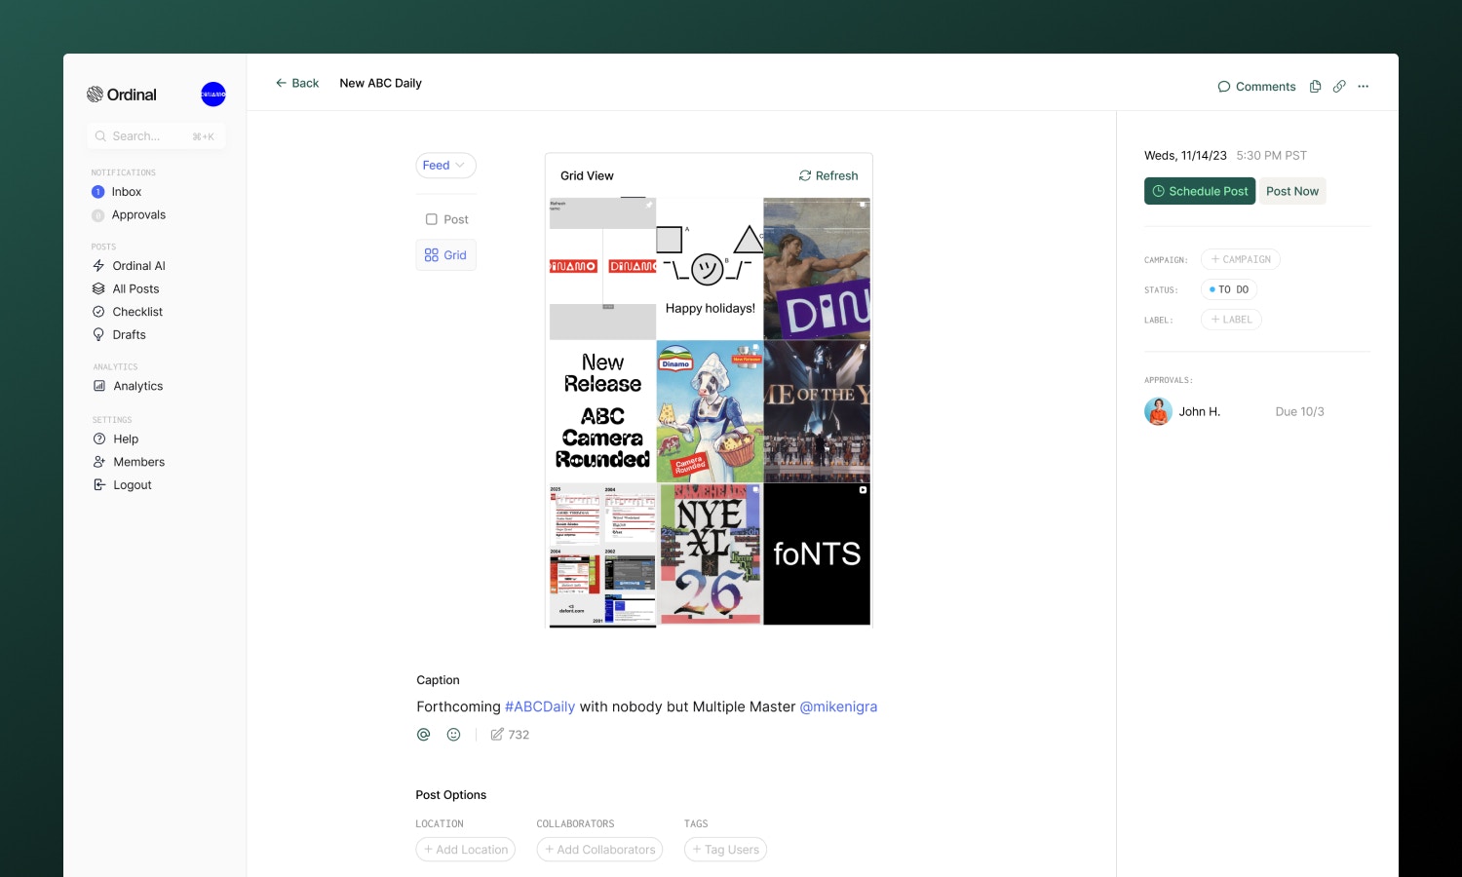Open the Members page

click(138, 462)
